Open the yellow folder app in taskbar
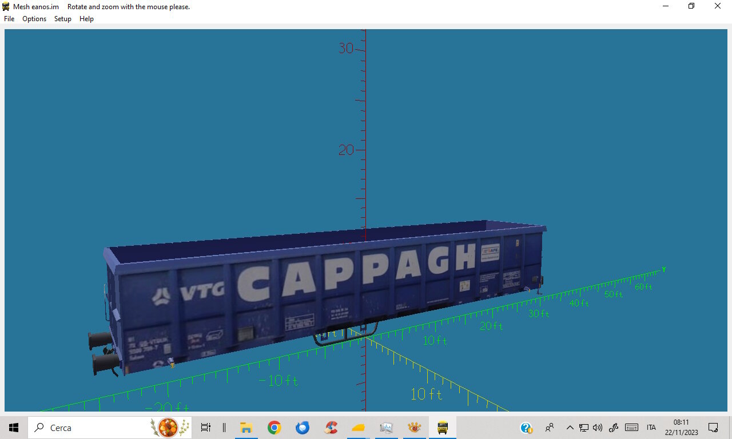 point(359,428)
